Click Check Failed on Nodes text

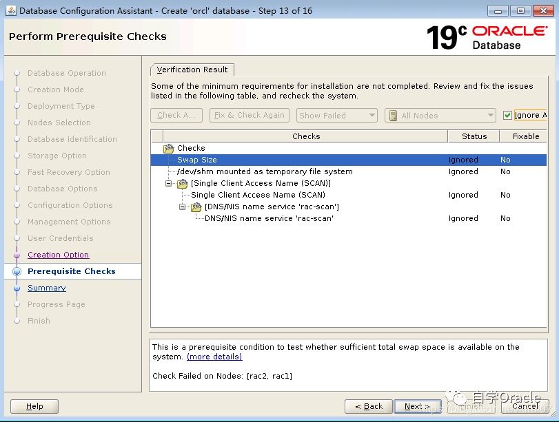[222, 376]
